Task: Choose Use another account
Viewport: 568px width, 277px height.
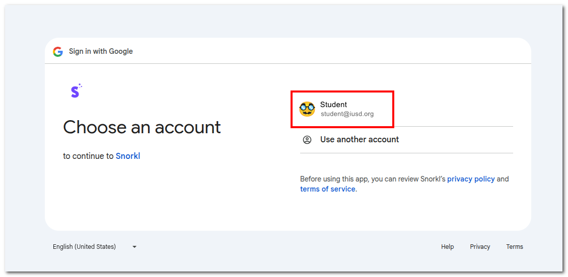Action: tap(406, 140)
